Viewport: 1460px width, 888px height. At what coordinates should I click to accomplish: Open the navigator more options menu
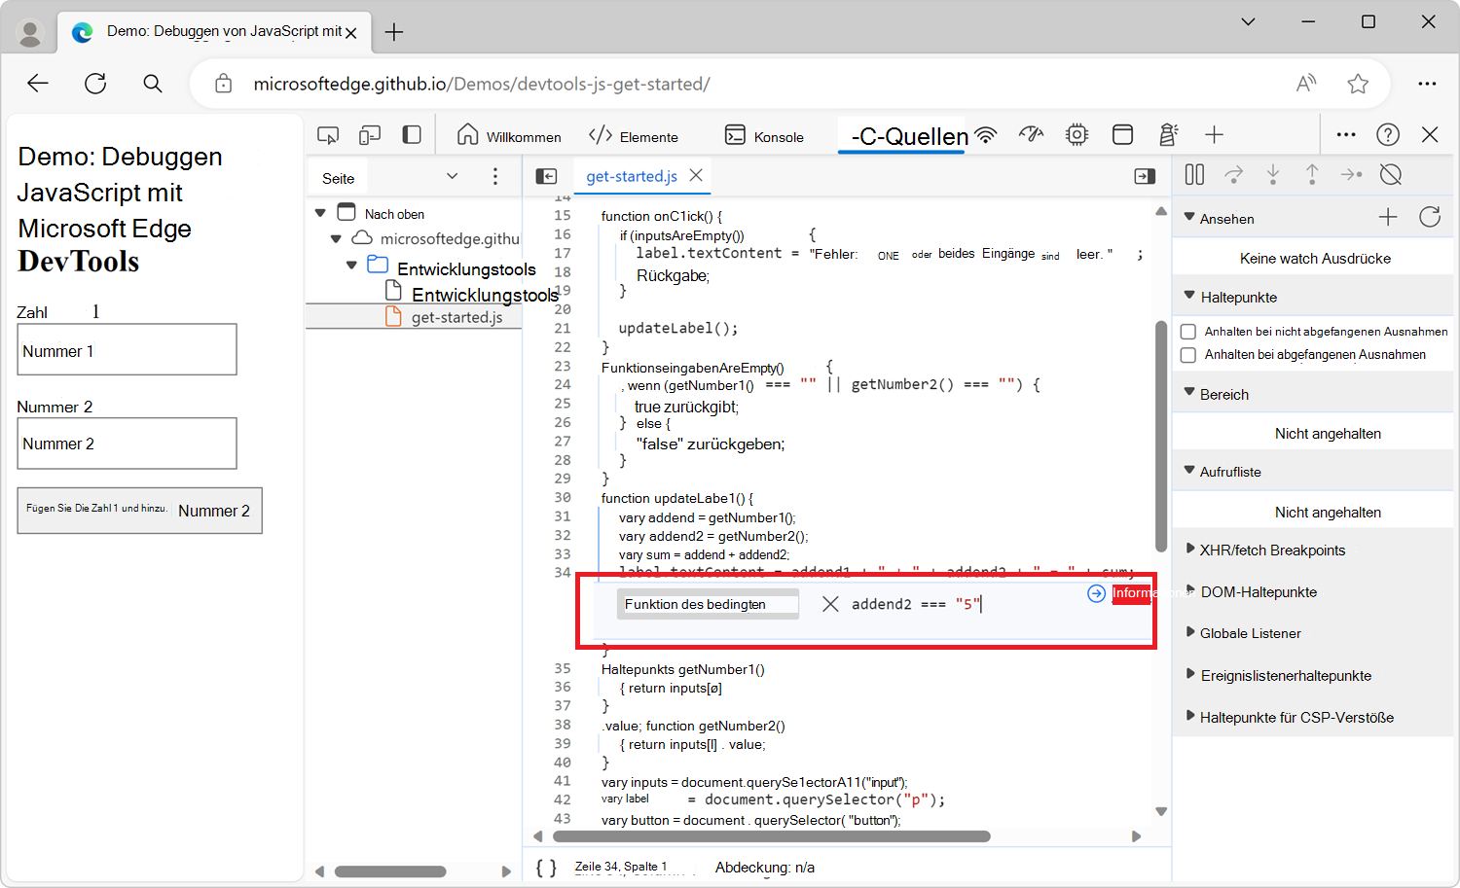coord(495,176)
